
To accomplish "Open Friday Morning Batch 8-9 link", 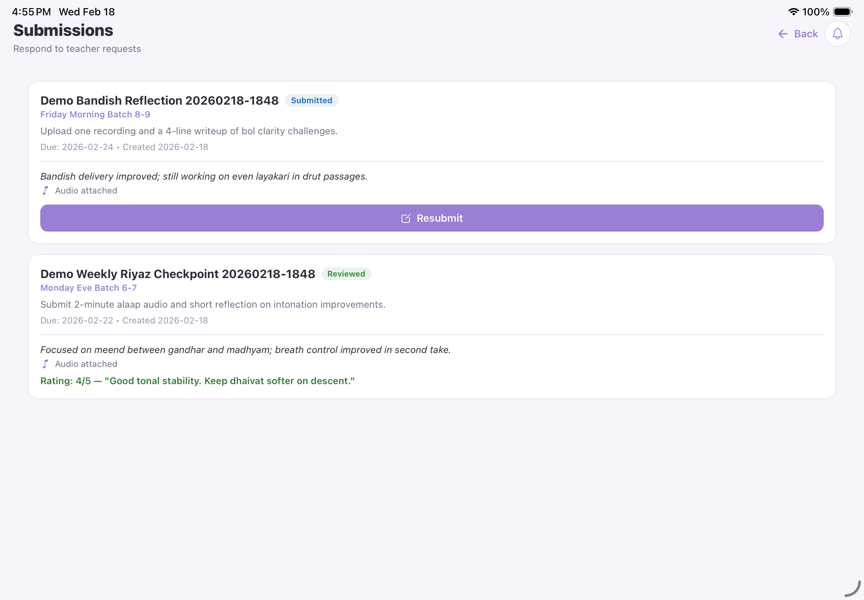I will click(95, 114).
